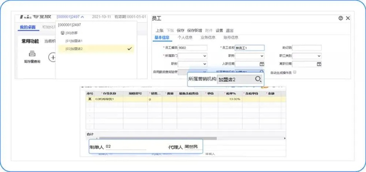Open the 离职日期 calendar picker icon
Screen dimensions: 366x172
[x=319, y=64]
